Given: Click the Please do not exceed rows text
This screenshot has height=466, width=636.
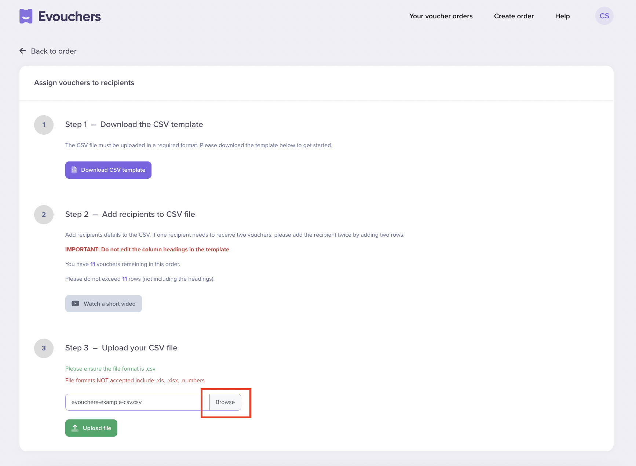Looking at the screenshot, I should click(x=140, y=279).
